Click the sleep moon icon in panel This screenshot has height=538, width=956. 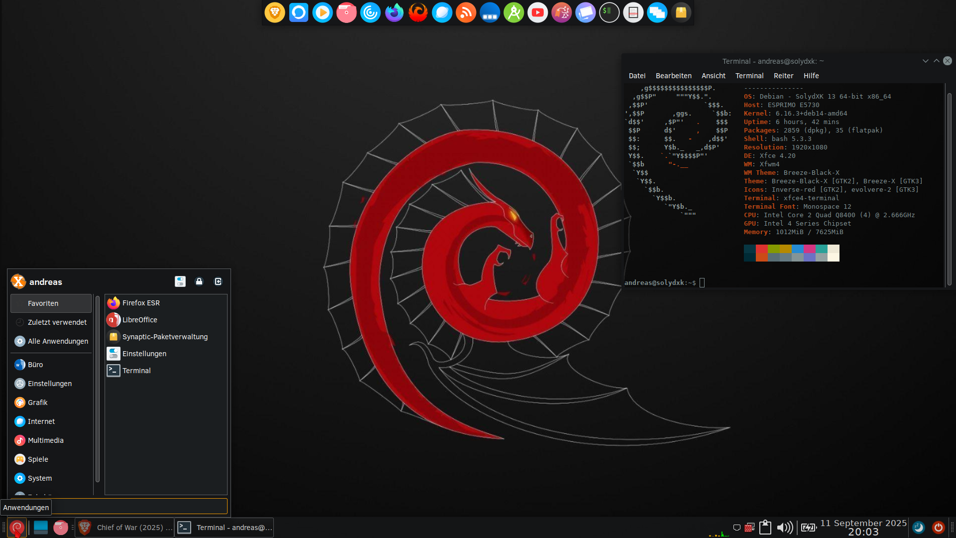point(919,528)
